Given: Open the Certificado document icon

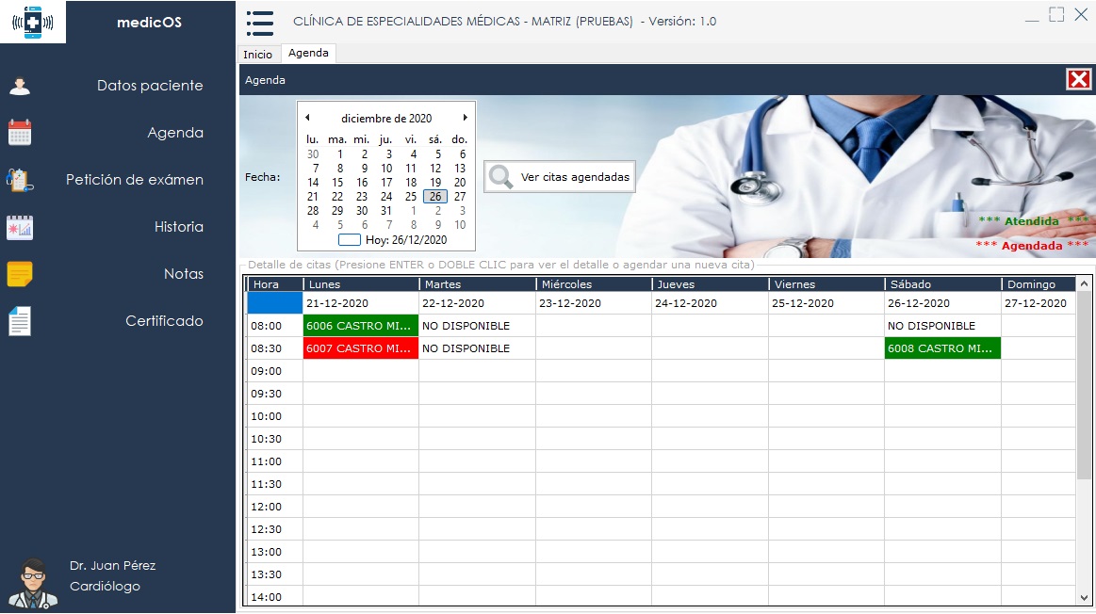Looking at the screenshot, I should 20,321.
